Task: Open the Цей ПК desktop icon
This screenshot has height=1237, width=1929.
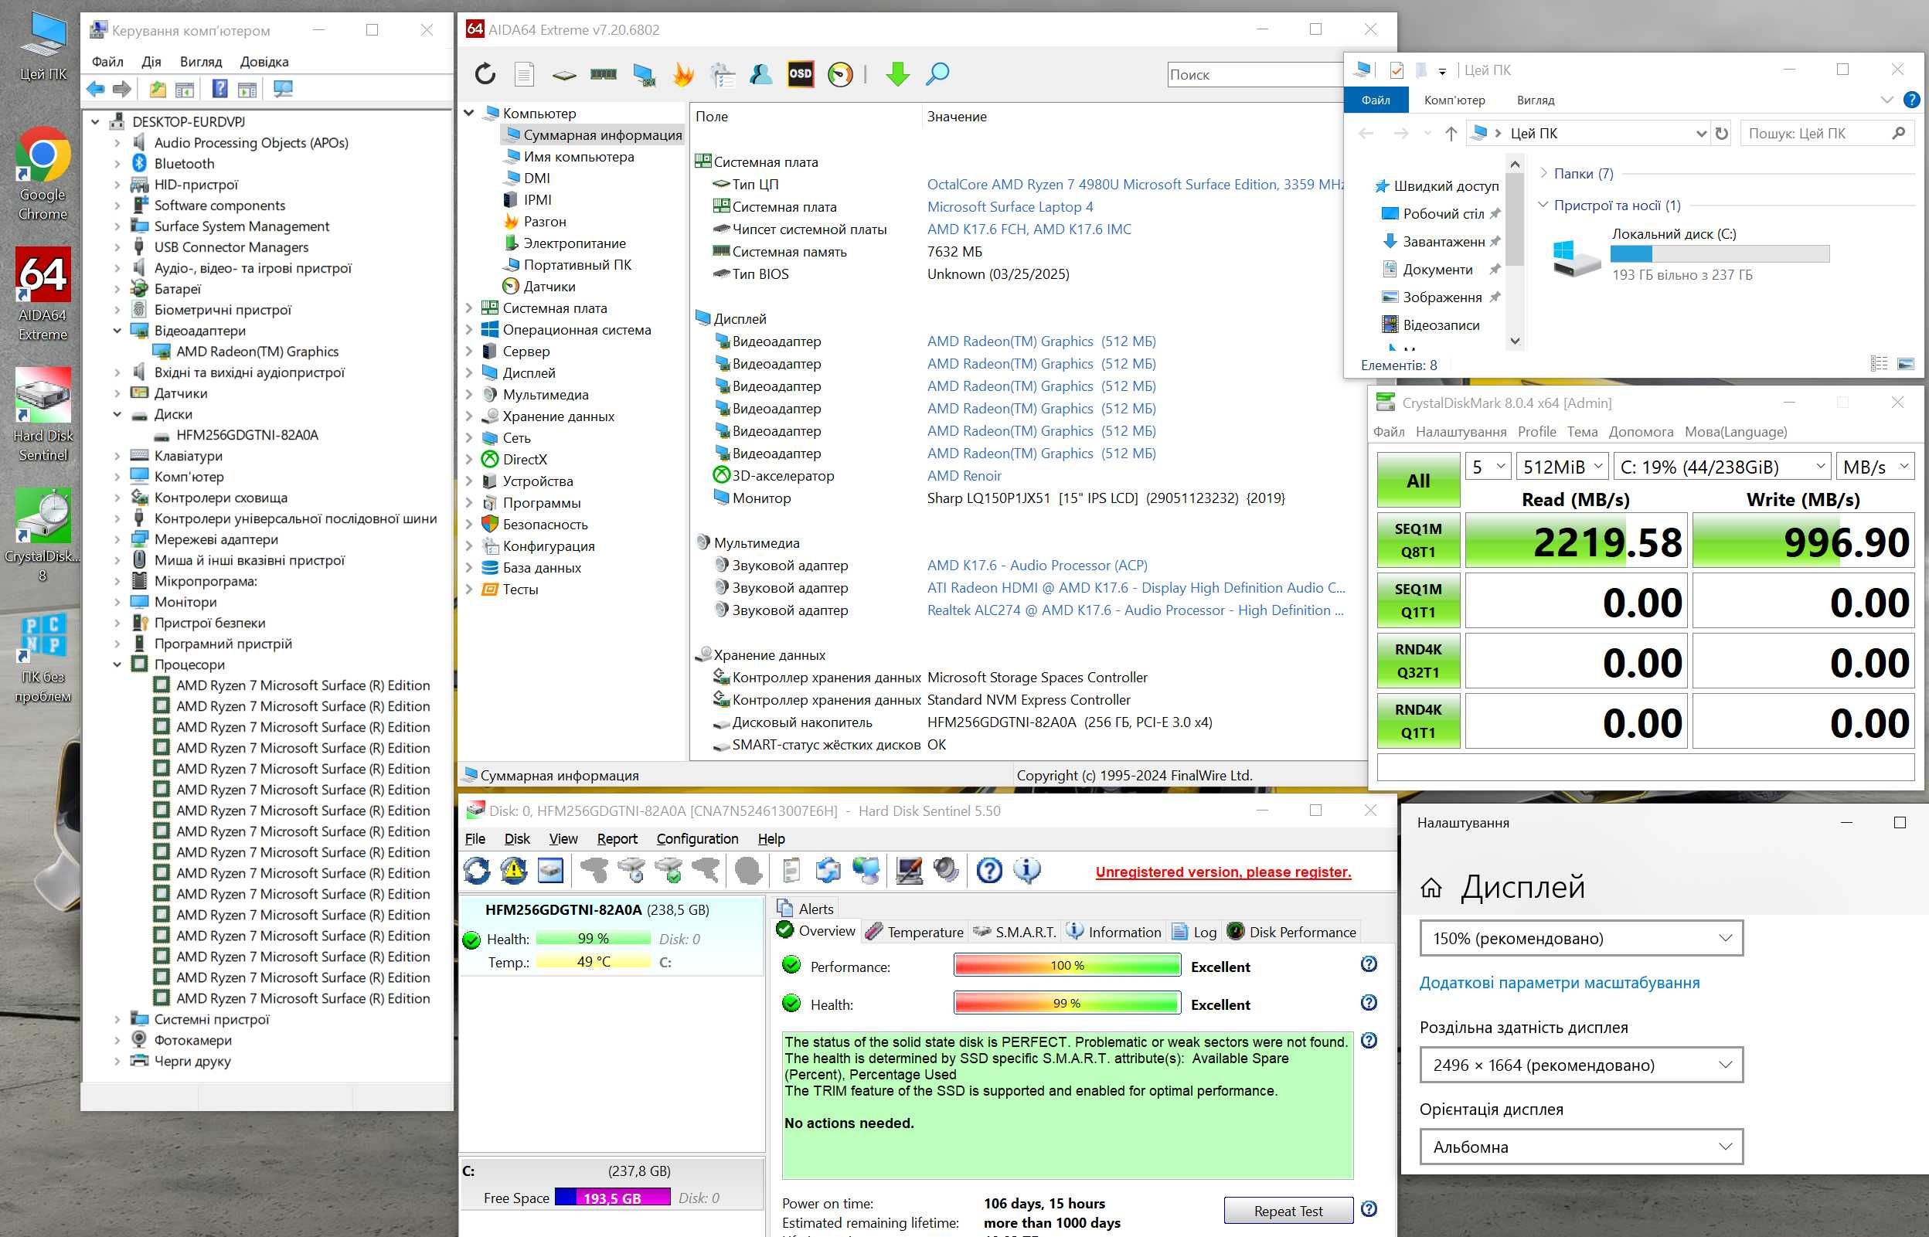Action: [43, 46]
